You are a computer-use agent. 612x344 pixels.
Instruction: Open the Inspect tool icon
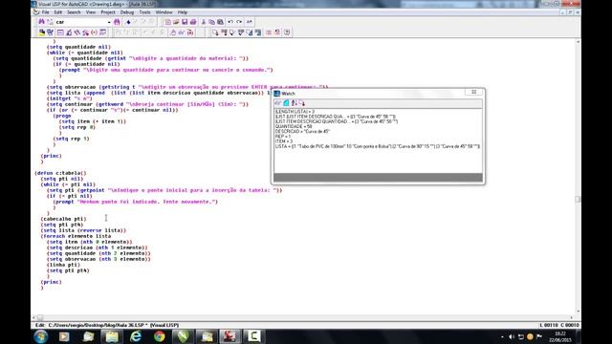click(x=69, y=32)
